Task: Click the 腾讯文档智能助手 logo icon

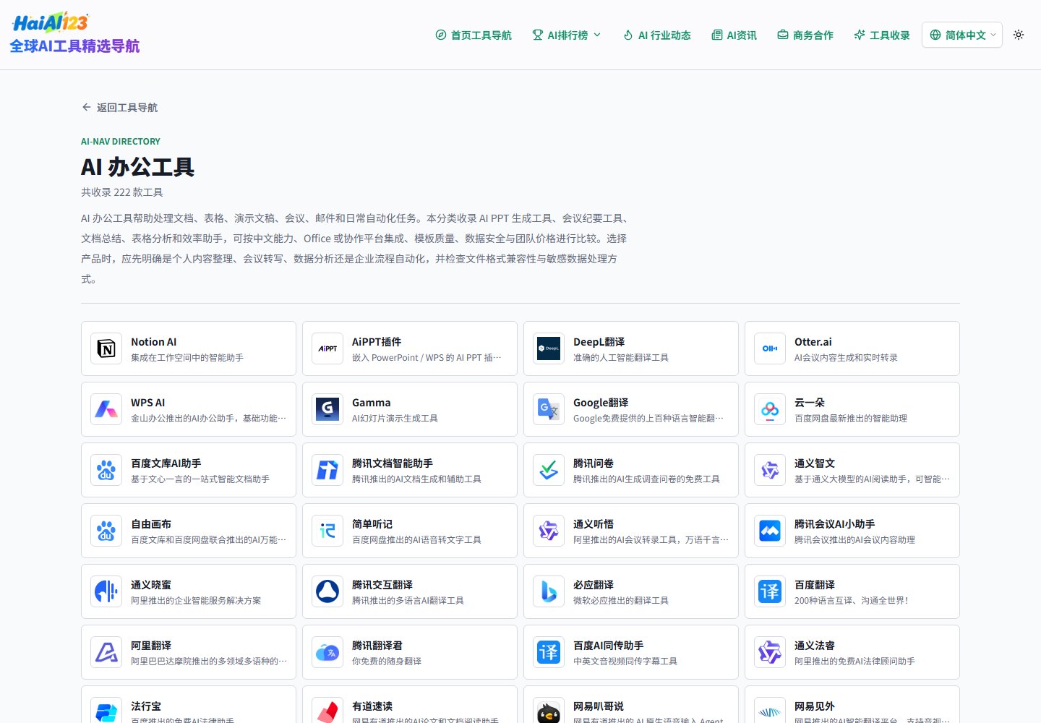Action: tap(327, 470)
